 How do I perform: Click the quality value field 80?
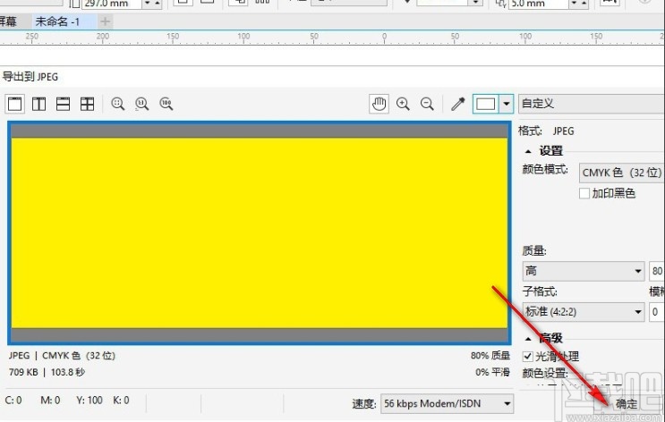(x=657, y=271)
